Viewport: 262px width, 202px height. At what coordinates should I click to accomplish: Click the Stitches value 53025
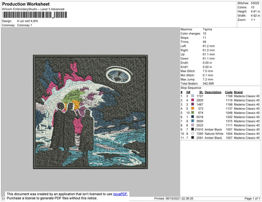(x=255, y=3)
